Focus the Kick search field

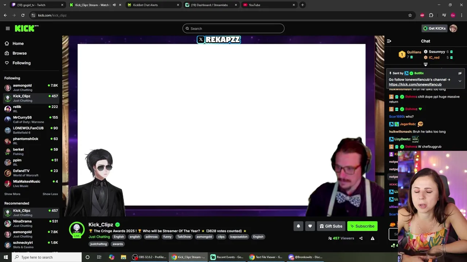point(233,28)
